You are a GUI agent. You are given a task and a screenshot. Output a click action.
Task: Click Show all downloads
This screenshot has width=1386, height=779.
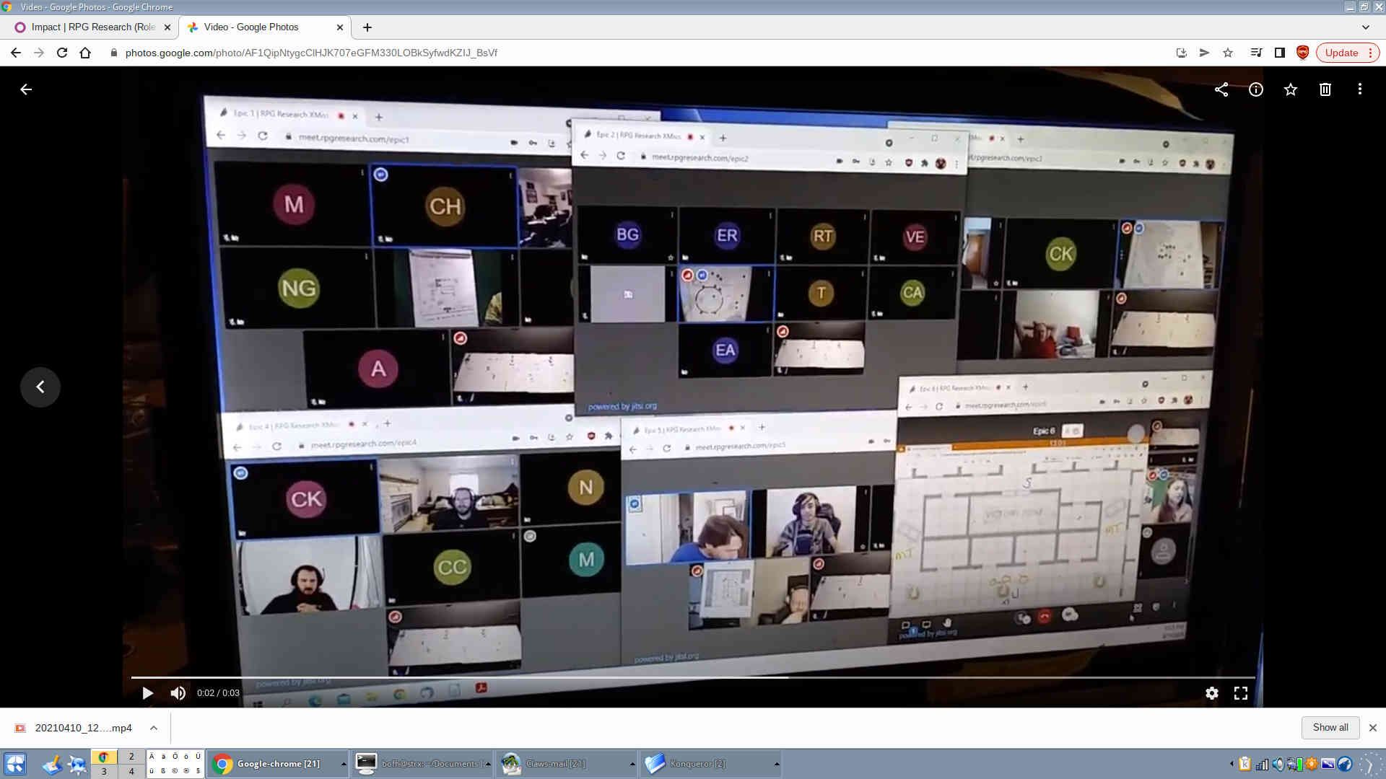(1330, 728)
